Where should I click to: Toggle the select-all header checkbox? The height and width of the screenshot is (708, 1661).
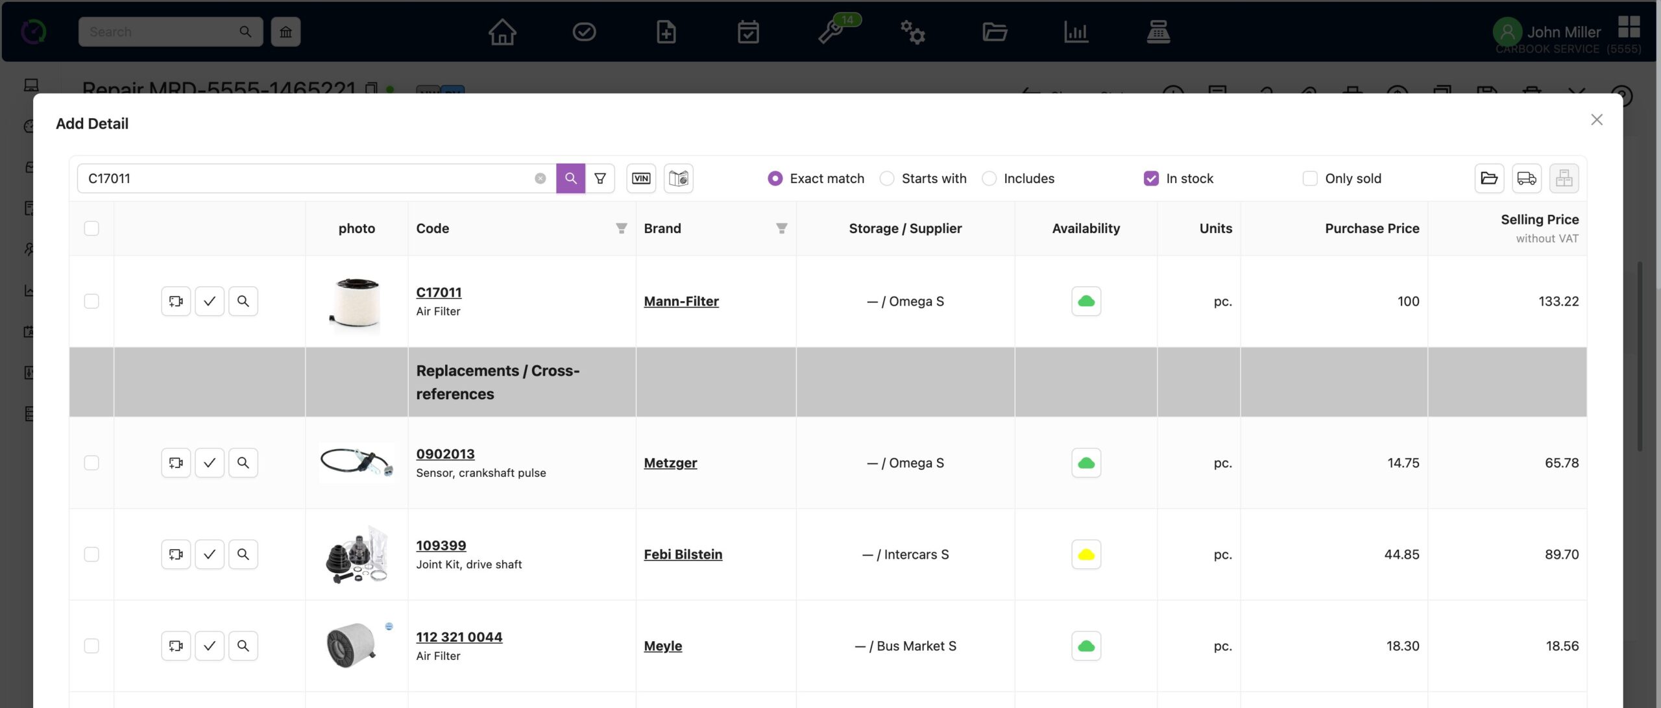click(91, 228)
